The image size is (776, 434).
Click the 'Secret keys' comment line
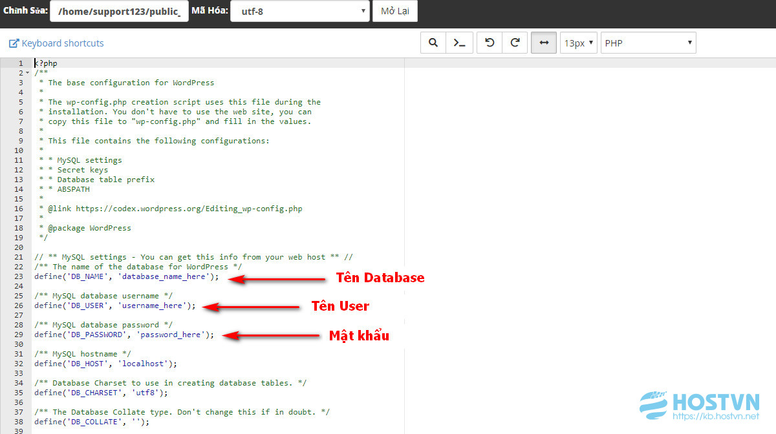pos(74,170)
